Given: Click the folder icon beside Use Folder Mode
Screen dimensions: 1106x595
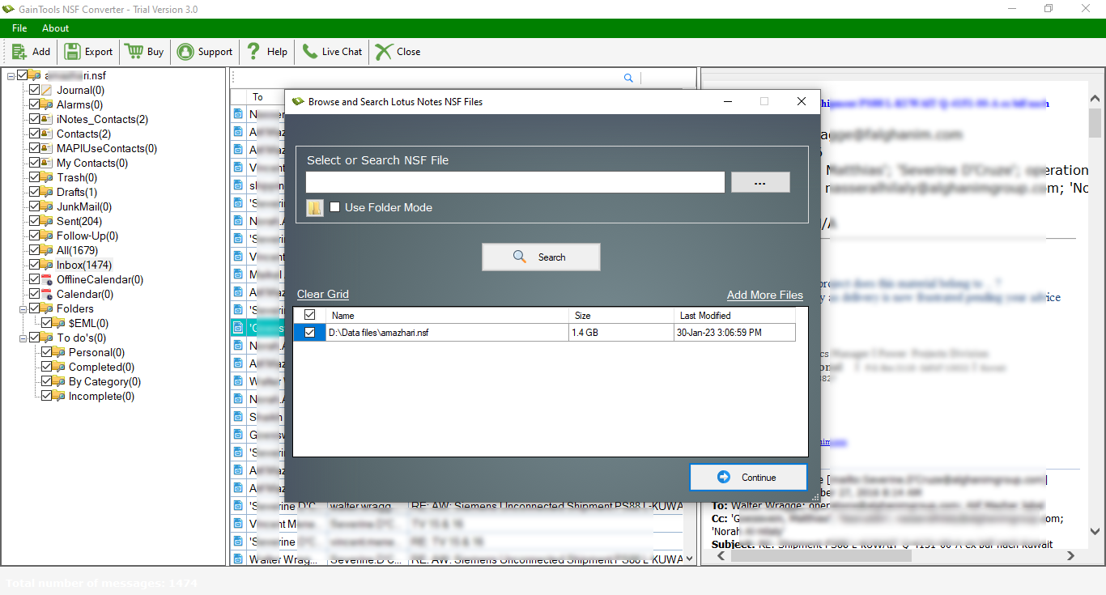Looking at the screenshot, I should [x=315, y=208].
